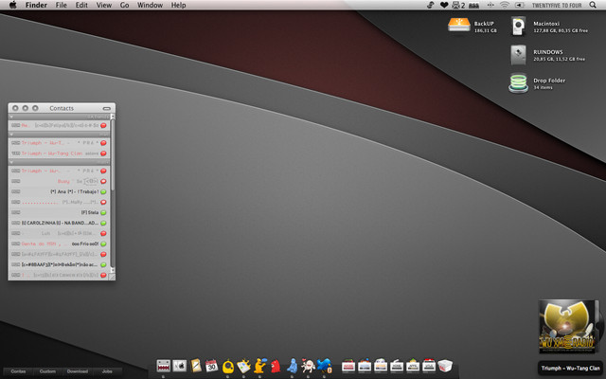
Task: Open the File menu
Action: click(61, 6)
